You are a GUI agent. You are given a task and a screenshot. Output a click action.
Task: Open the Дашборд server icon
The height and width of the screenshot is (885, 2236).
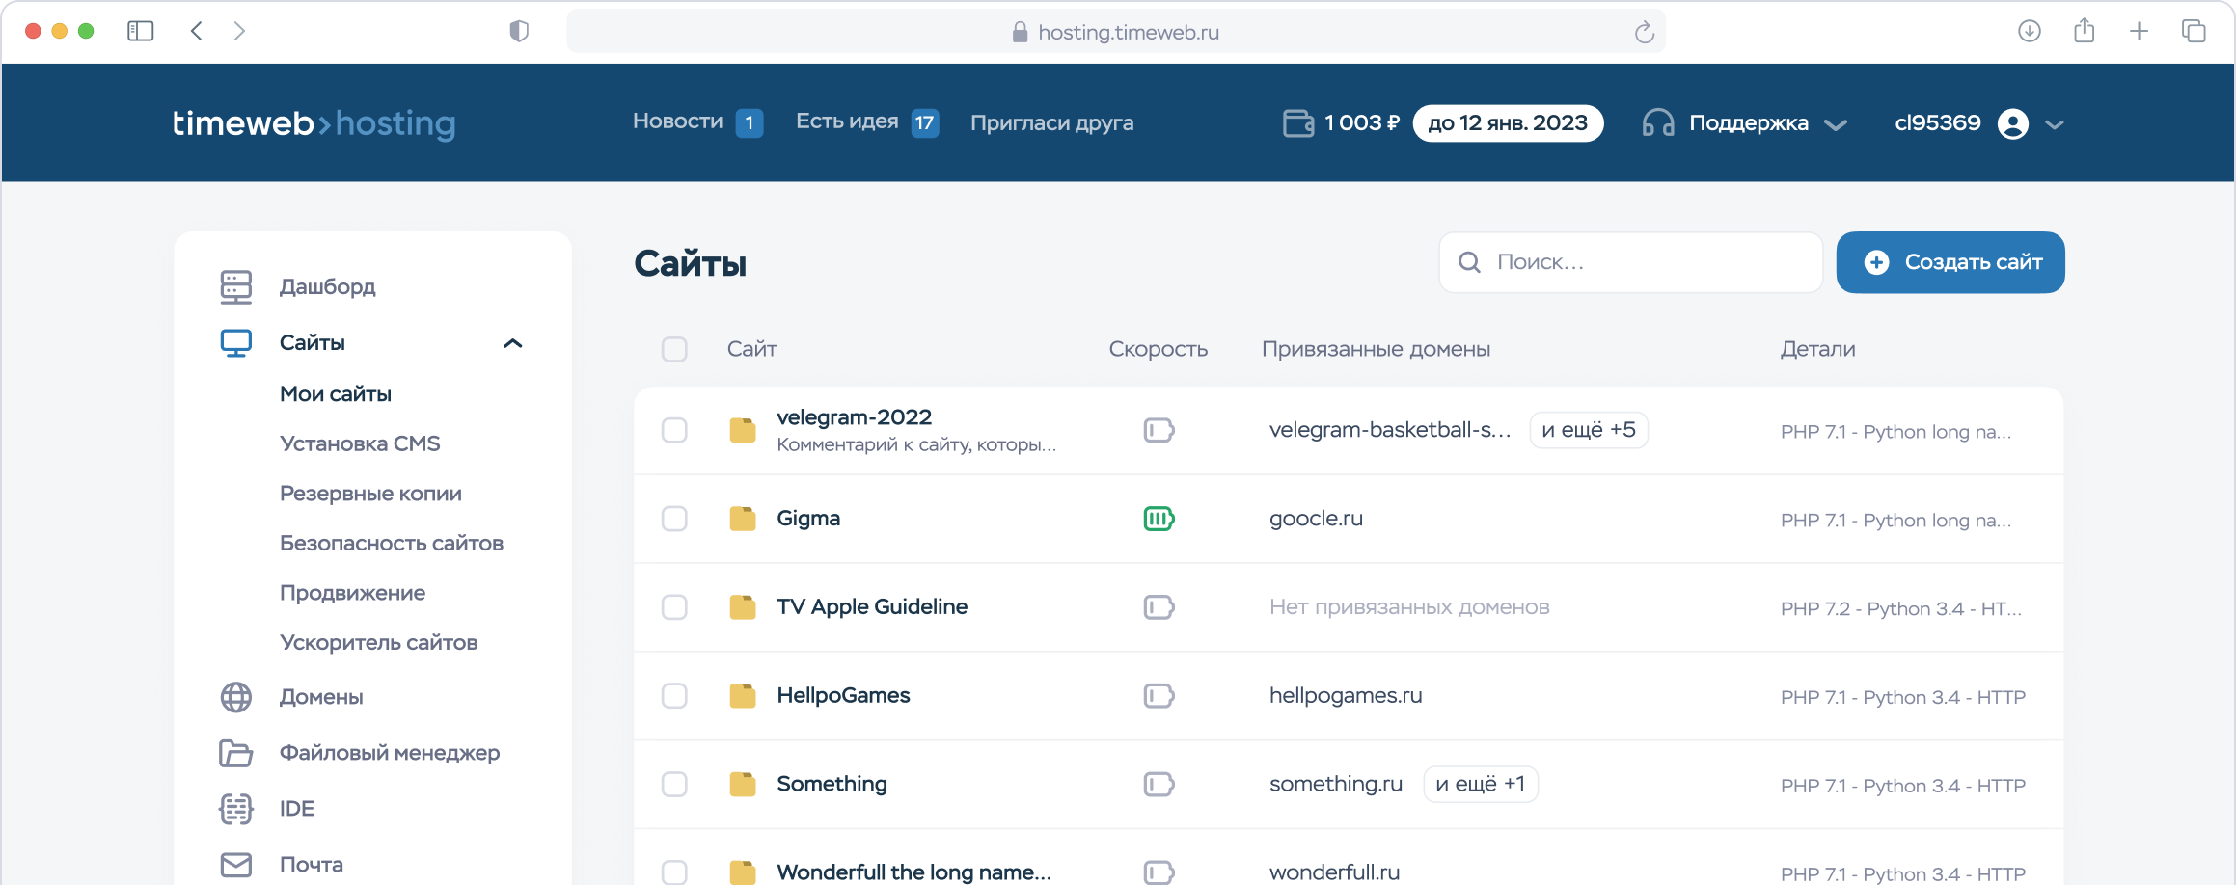[236, 286]
